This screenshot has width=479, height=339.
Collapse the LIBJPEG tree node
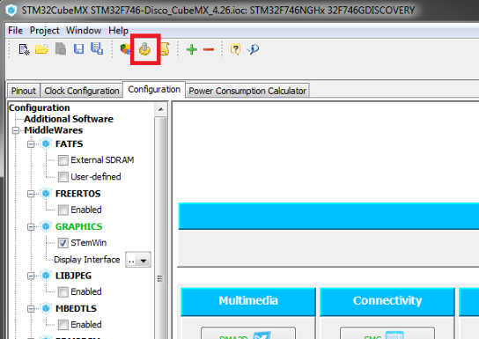(31, 276)
